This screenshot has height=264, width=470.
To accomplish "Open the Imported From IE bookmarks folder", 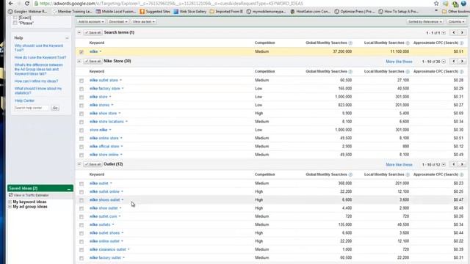I will point(226,12).
